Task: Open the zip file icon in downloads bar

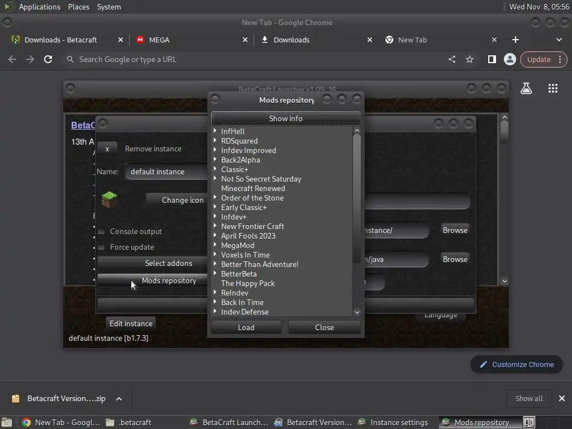Action: 16,398
